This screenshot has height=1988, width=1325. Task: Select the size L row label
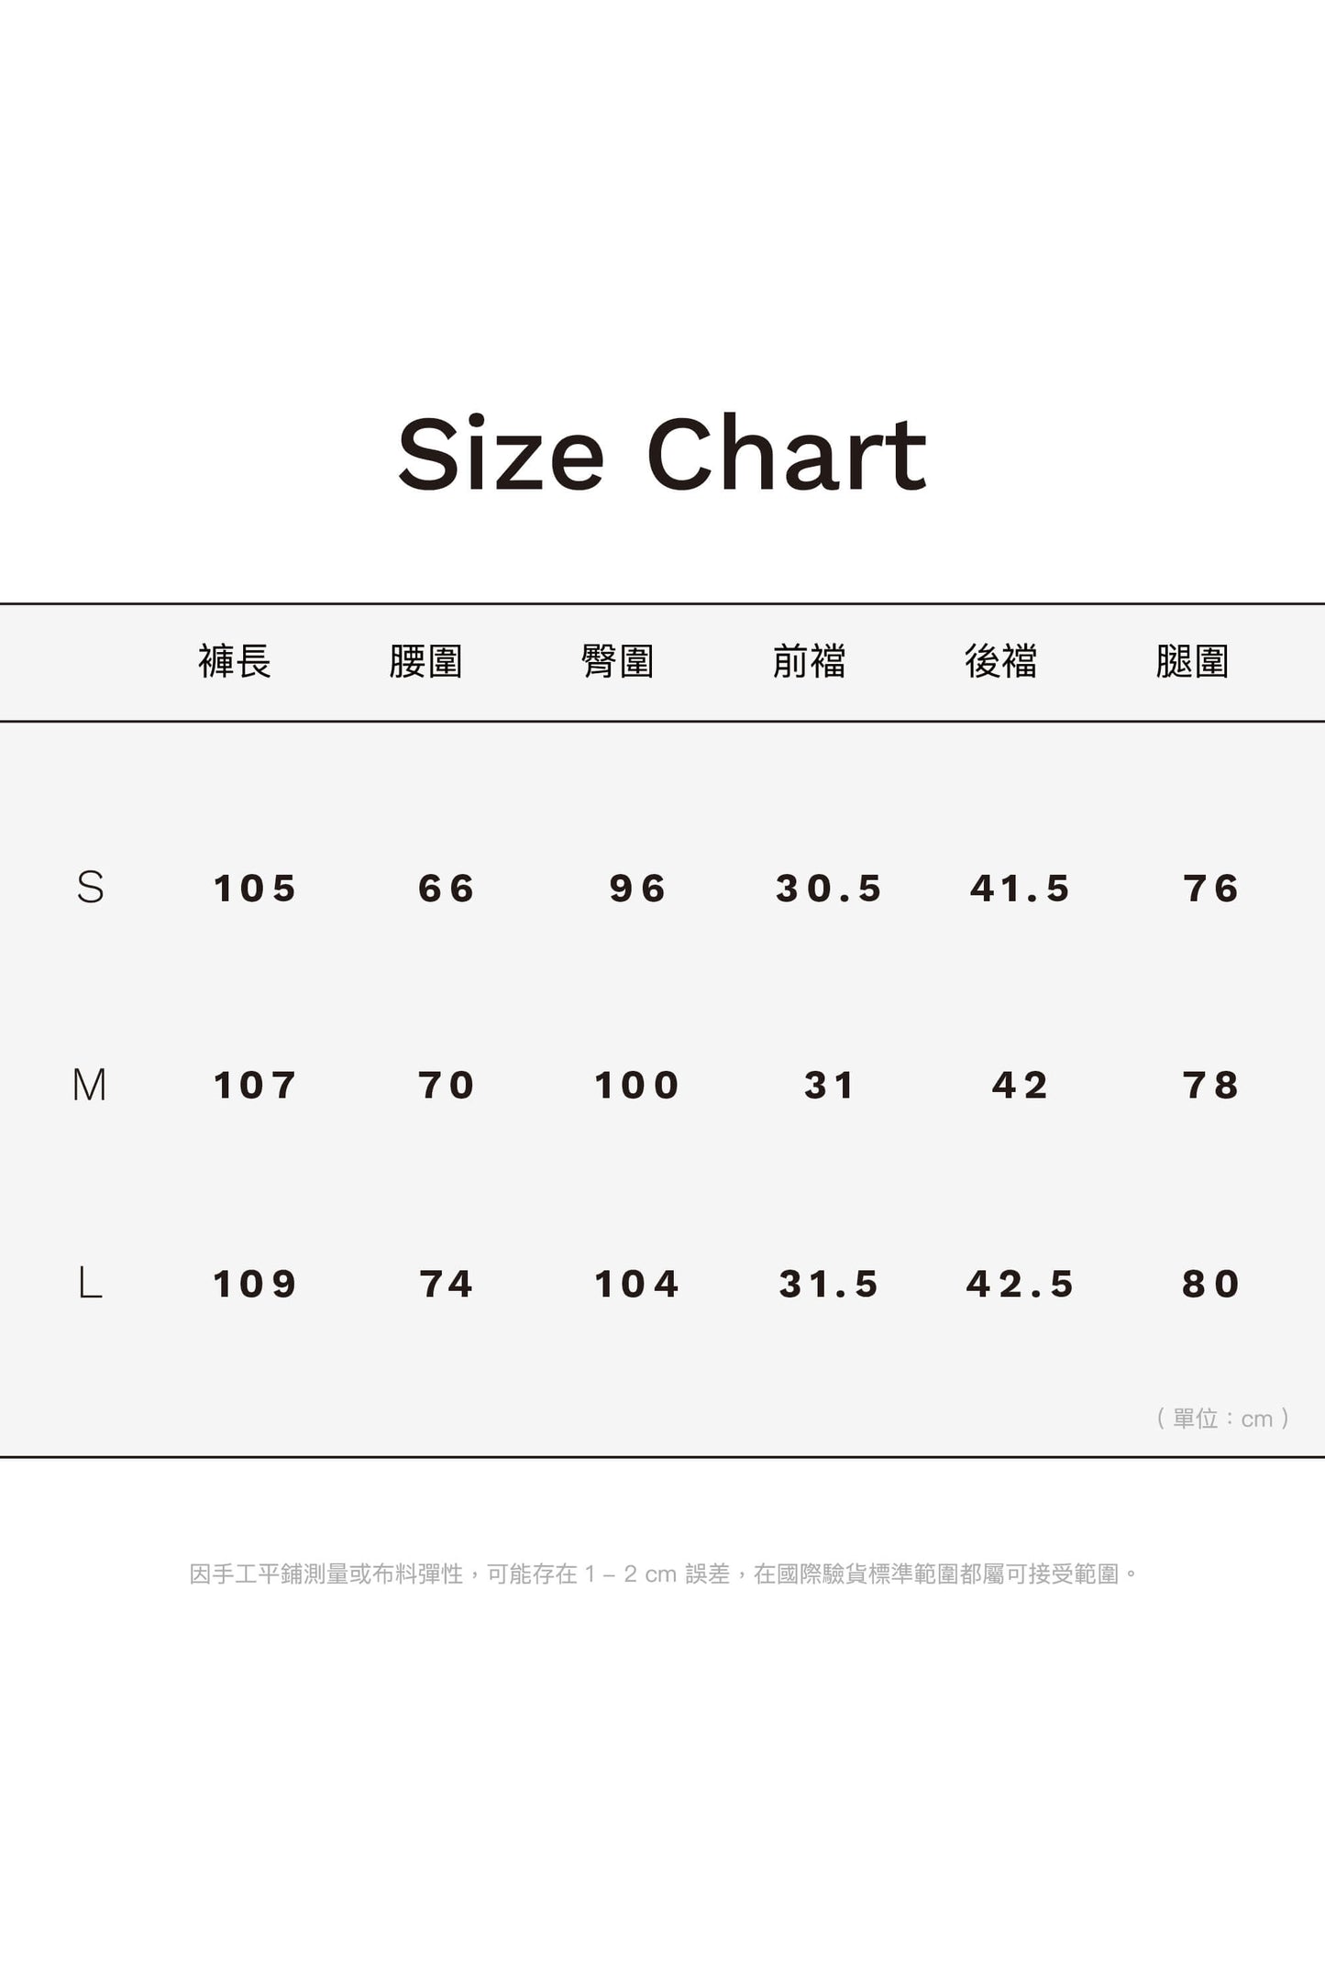point(90,1283)
